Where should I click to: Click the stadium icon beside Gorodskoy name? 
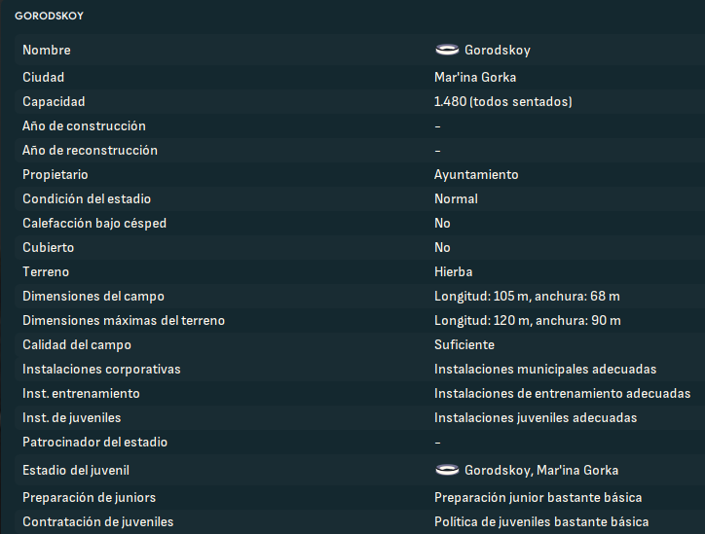tap(447, 50)
